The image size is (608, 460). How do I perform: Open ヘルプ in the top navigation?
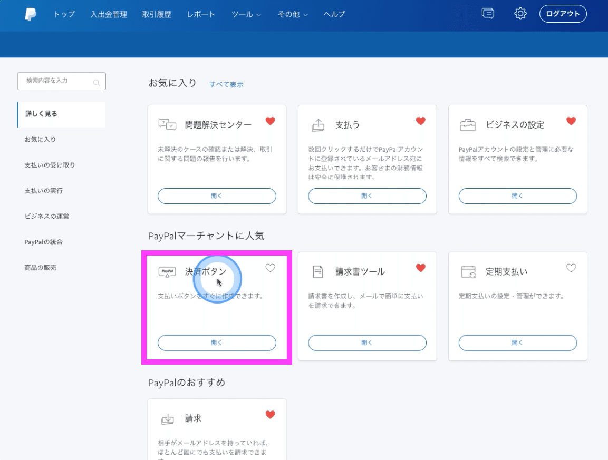(334, 14)
